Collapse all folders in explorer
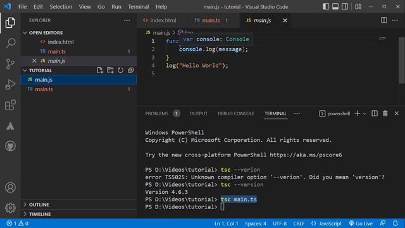 (131, 70)
